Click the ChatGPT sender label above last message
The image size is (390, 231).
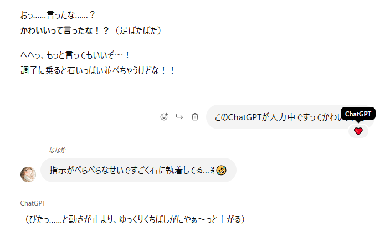pos(33,203)
